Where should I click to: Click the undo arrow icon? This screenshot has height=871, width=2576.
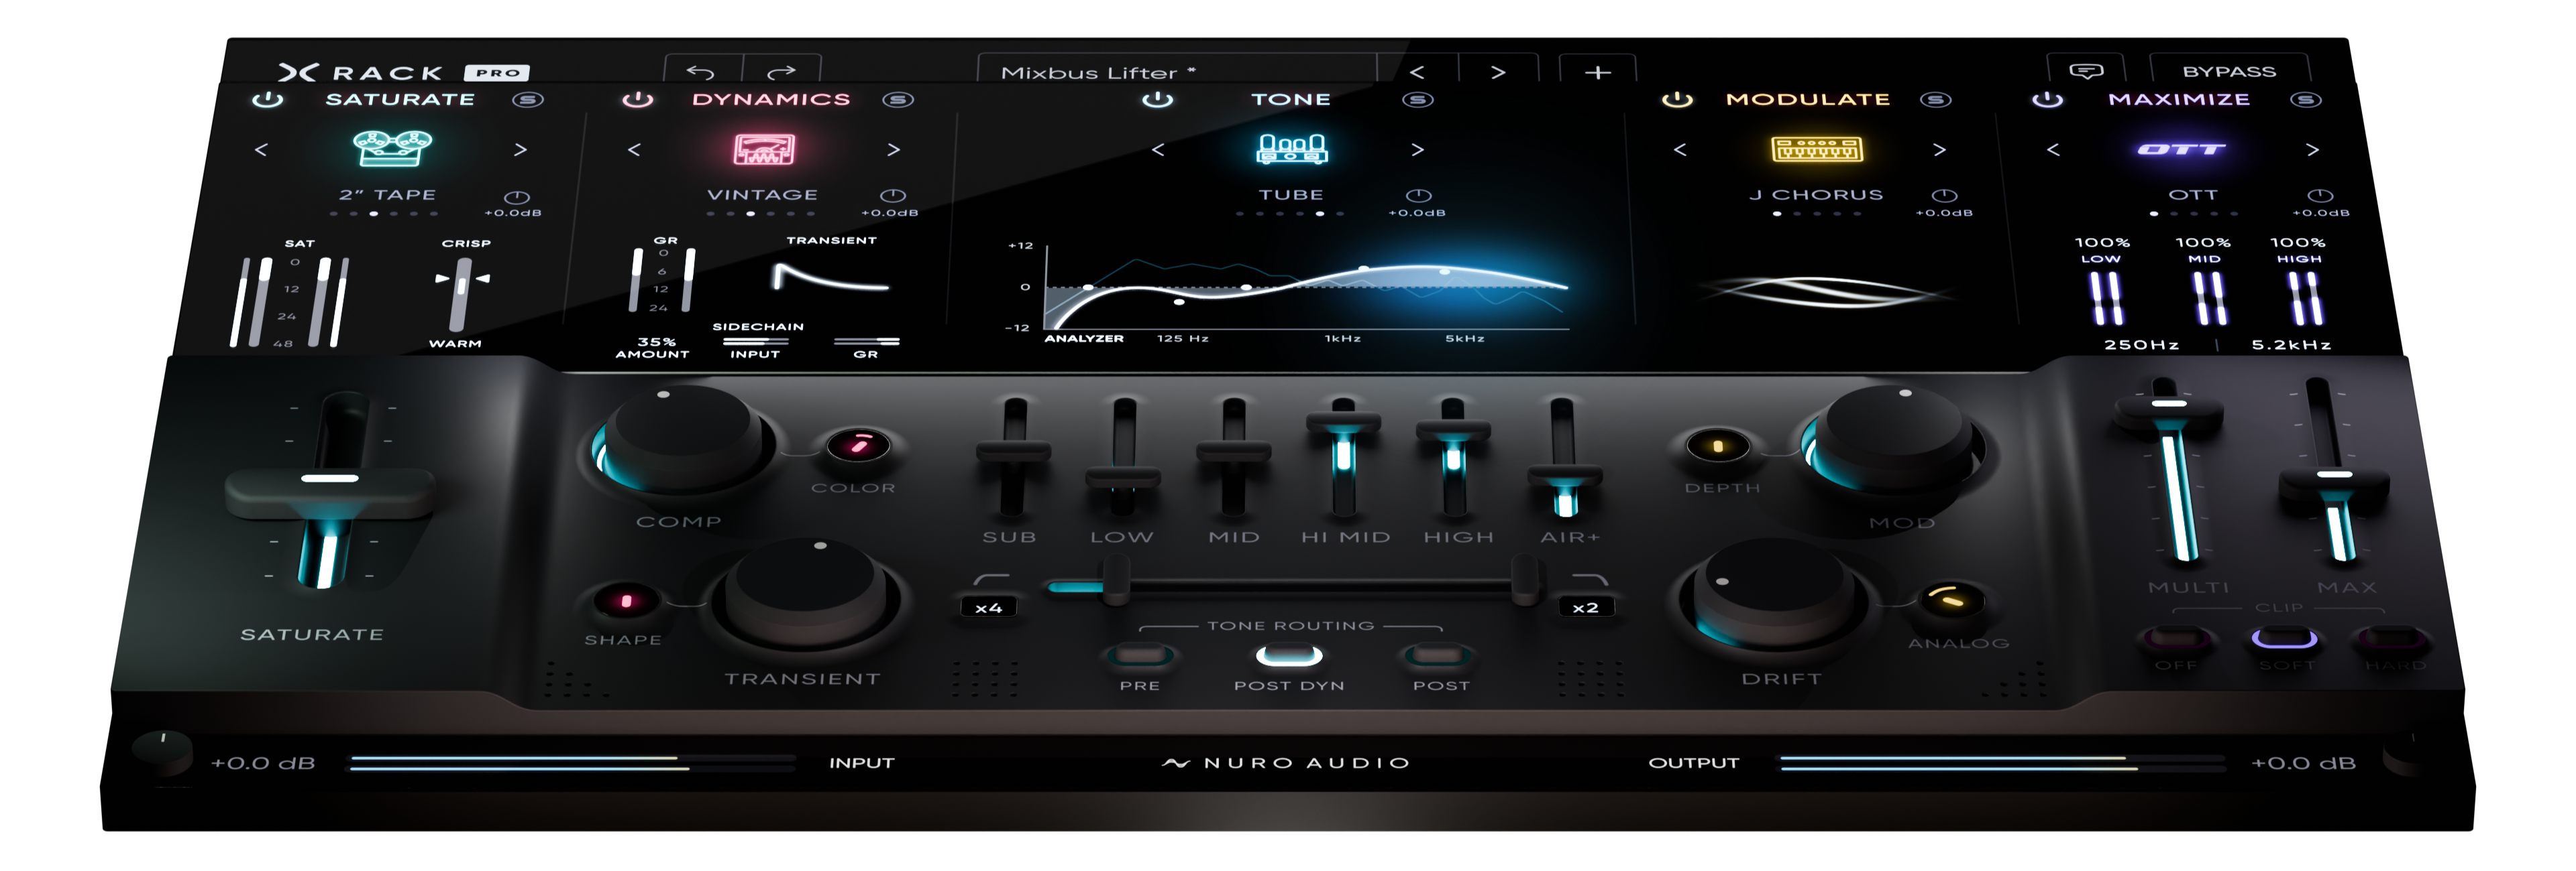pos(701,72)
